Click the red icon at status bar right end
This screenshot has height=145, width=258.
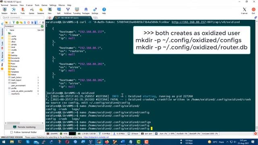click(256, 134)
